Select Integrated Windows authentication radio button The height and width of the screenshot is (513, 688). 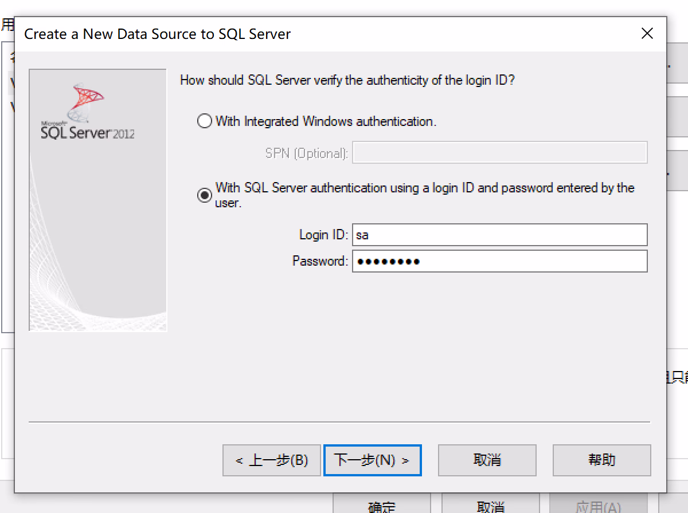[x=205, y=121]
